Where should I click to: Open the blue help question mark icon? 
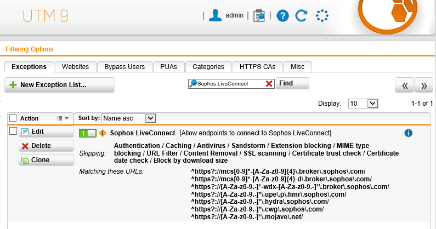[282, 15]
